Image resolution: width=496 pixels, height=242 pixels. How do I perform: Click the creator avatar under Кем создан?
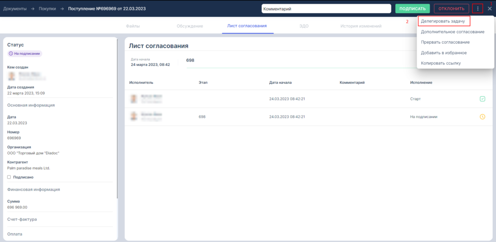coord(12,76)
